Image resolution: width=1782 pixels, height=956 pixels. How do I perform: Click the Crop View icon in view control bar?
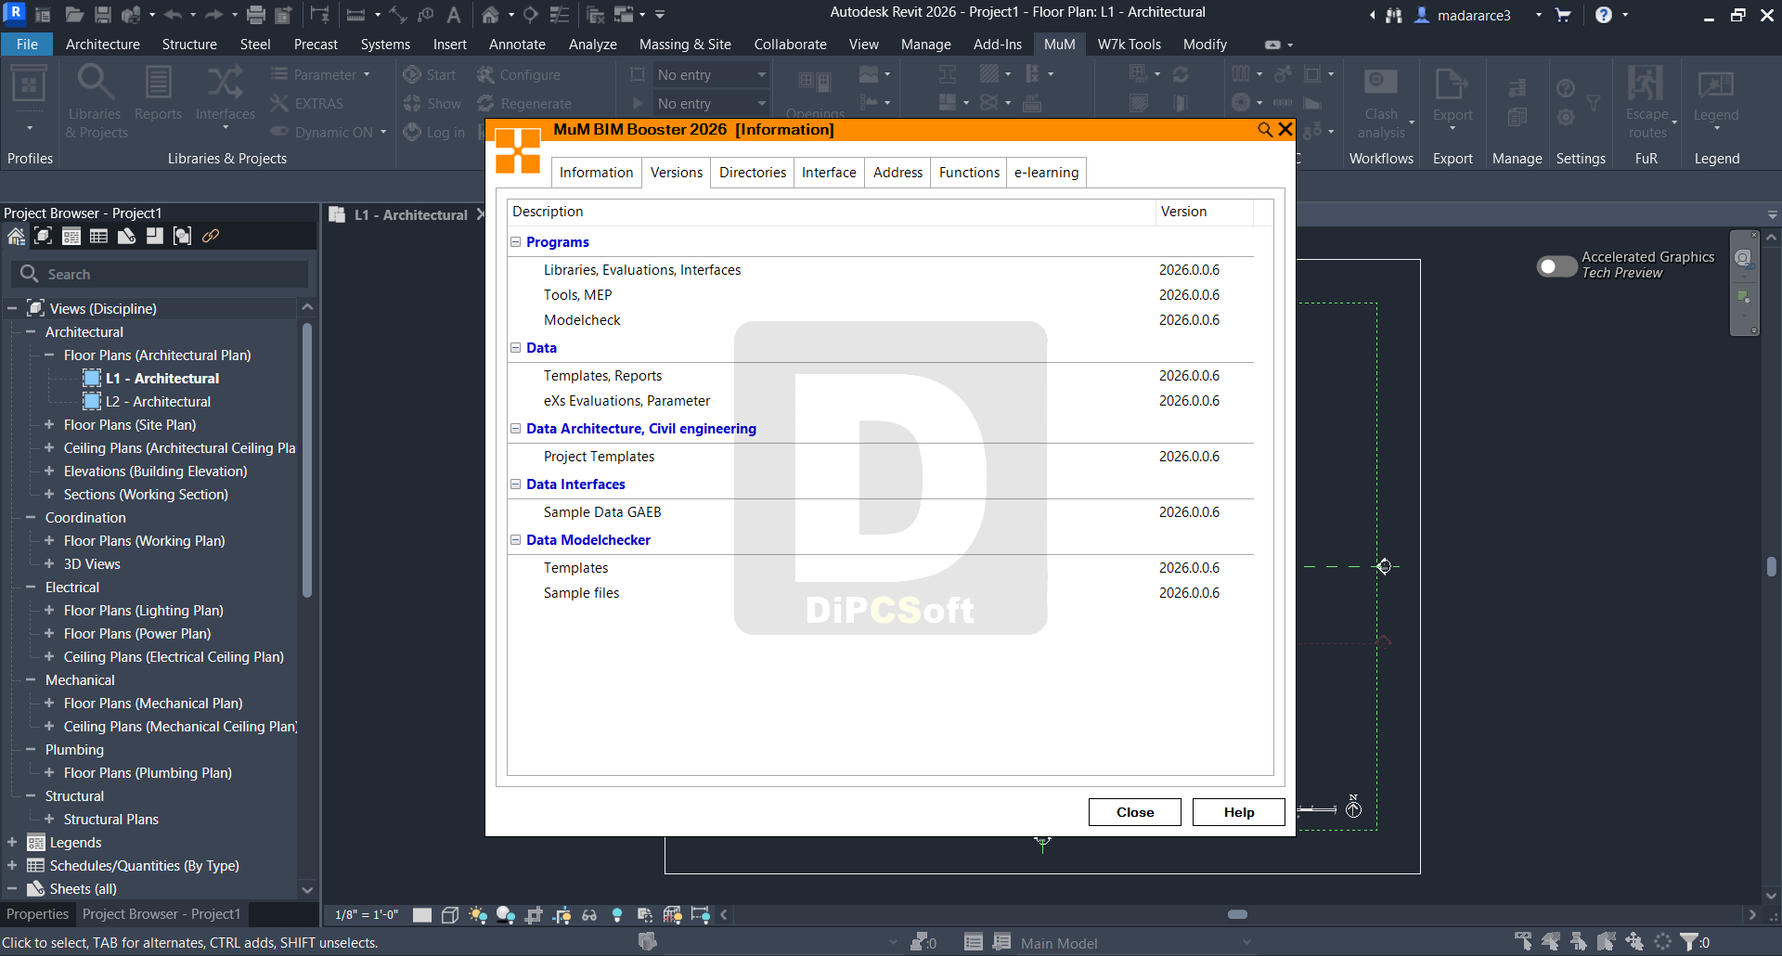tap(534, 915)
